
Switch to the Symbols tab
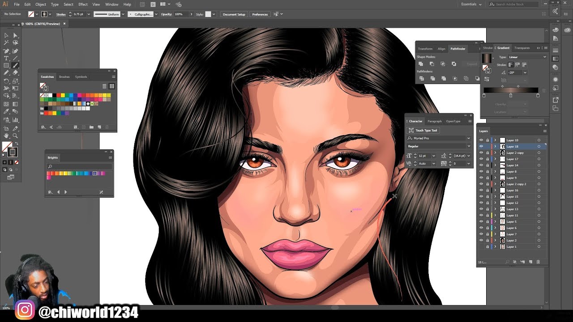tap(81, 77)
